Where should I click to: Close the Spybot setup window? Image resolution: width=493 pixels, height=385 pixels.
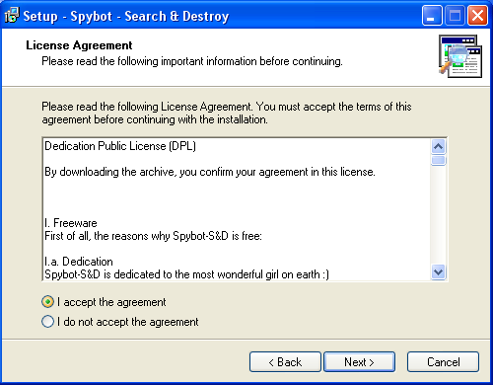[477, 15]
